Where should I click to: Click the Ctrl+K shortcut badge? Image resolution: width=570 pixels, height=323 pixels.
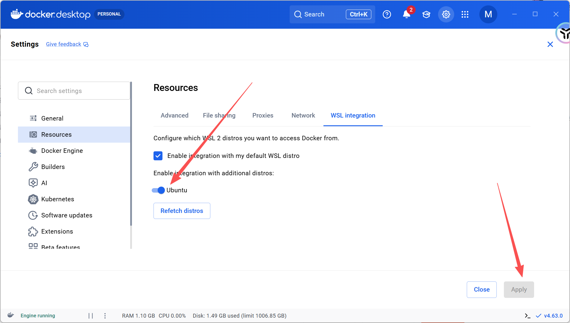[x=358, y=14]
